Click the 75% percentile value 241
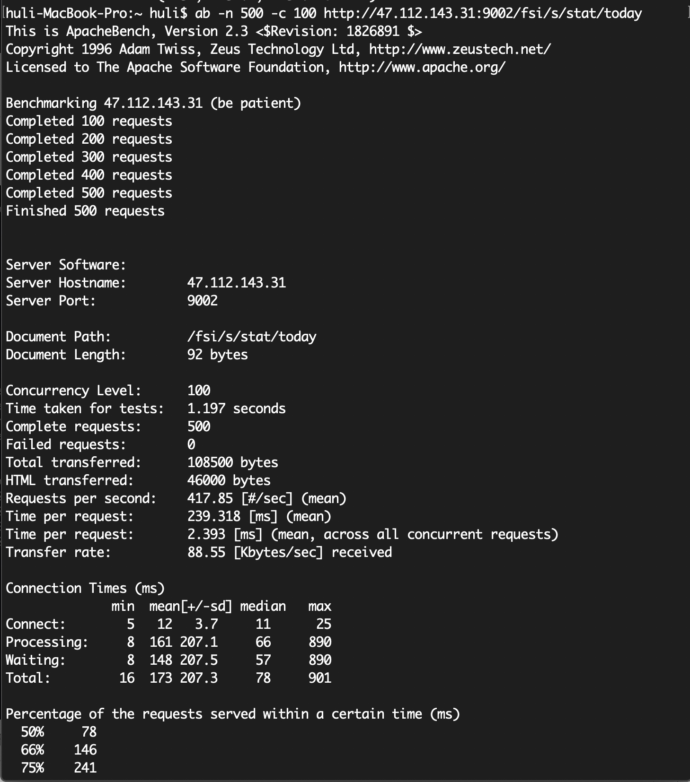 coord(85,768)
